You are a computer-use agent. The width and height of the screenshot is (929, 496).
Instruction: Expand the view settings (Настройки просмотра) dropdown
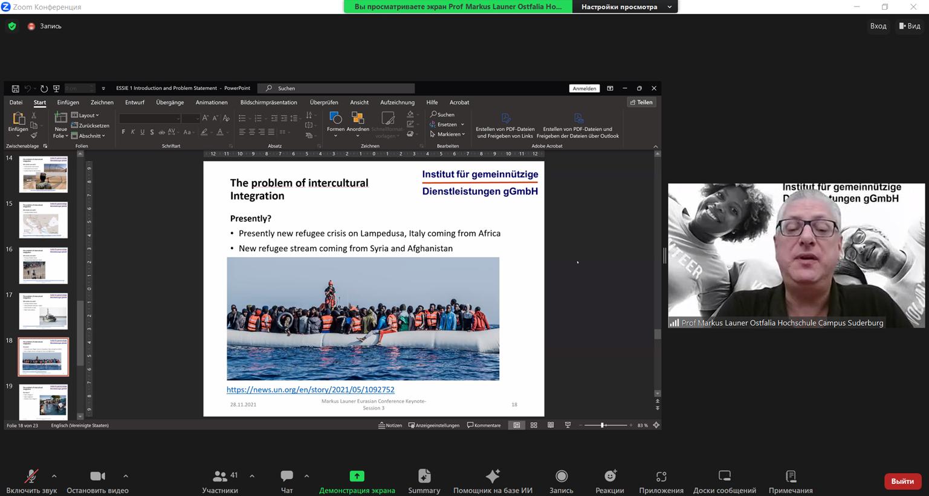tap(625, 7)
